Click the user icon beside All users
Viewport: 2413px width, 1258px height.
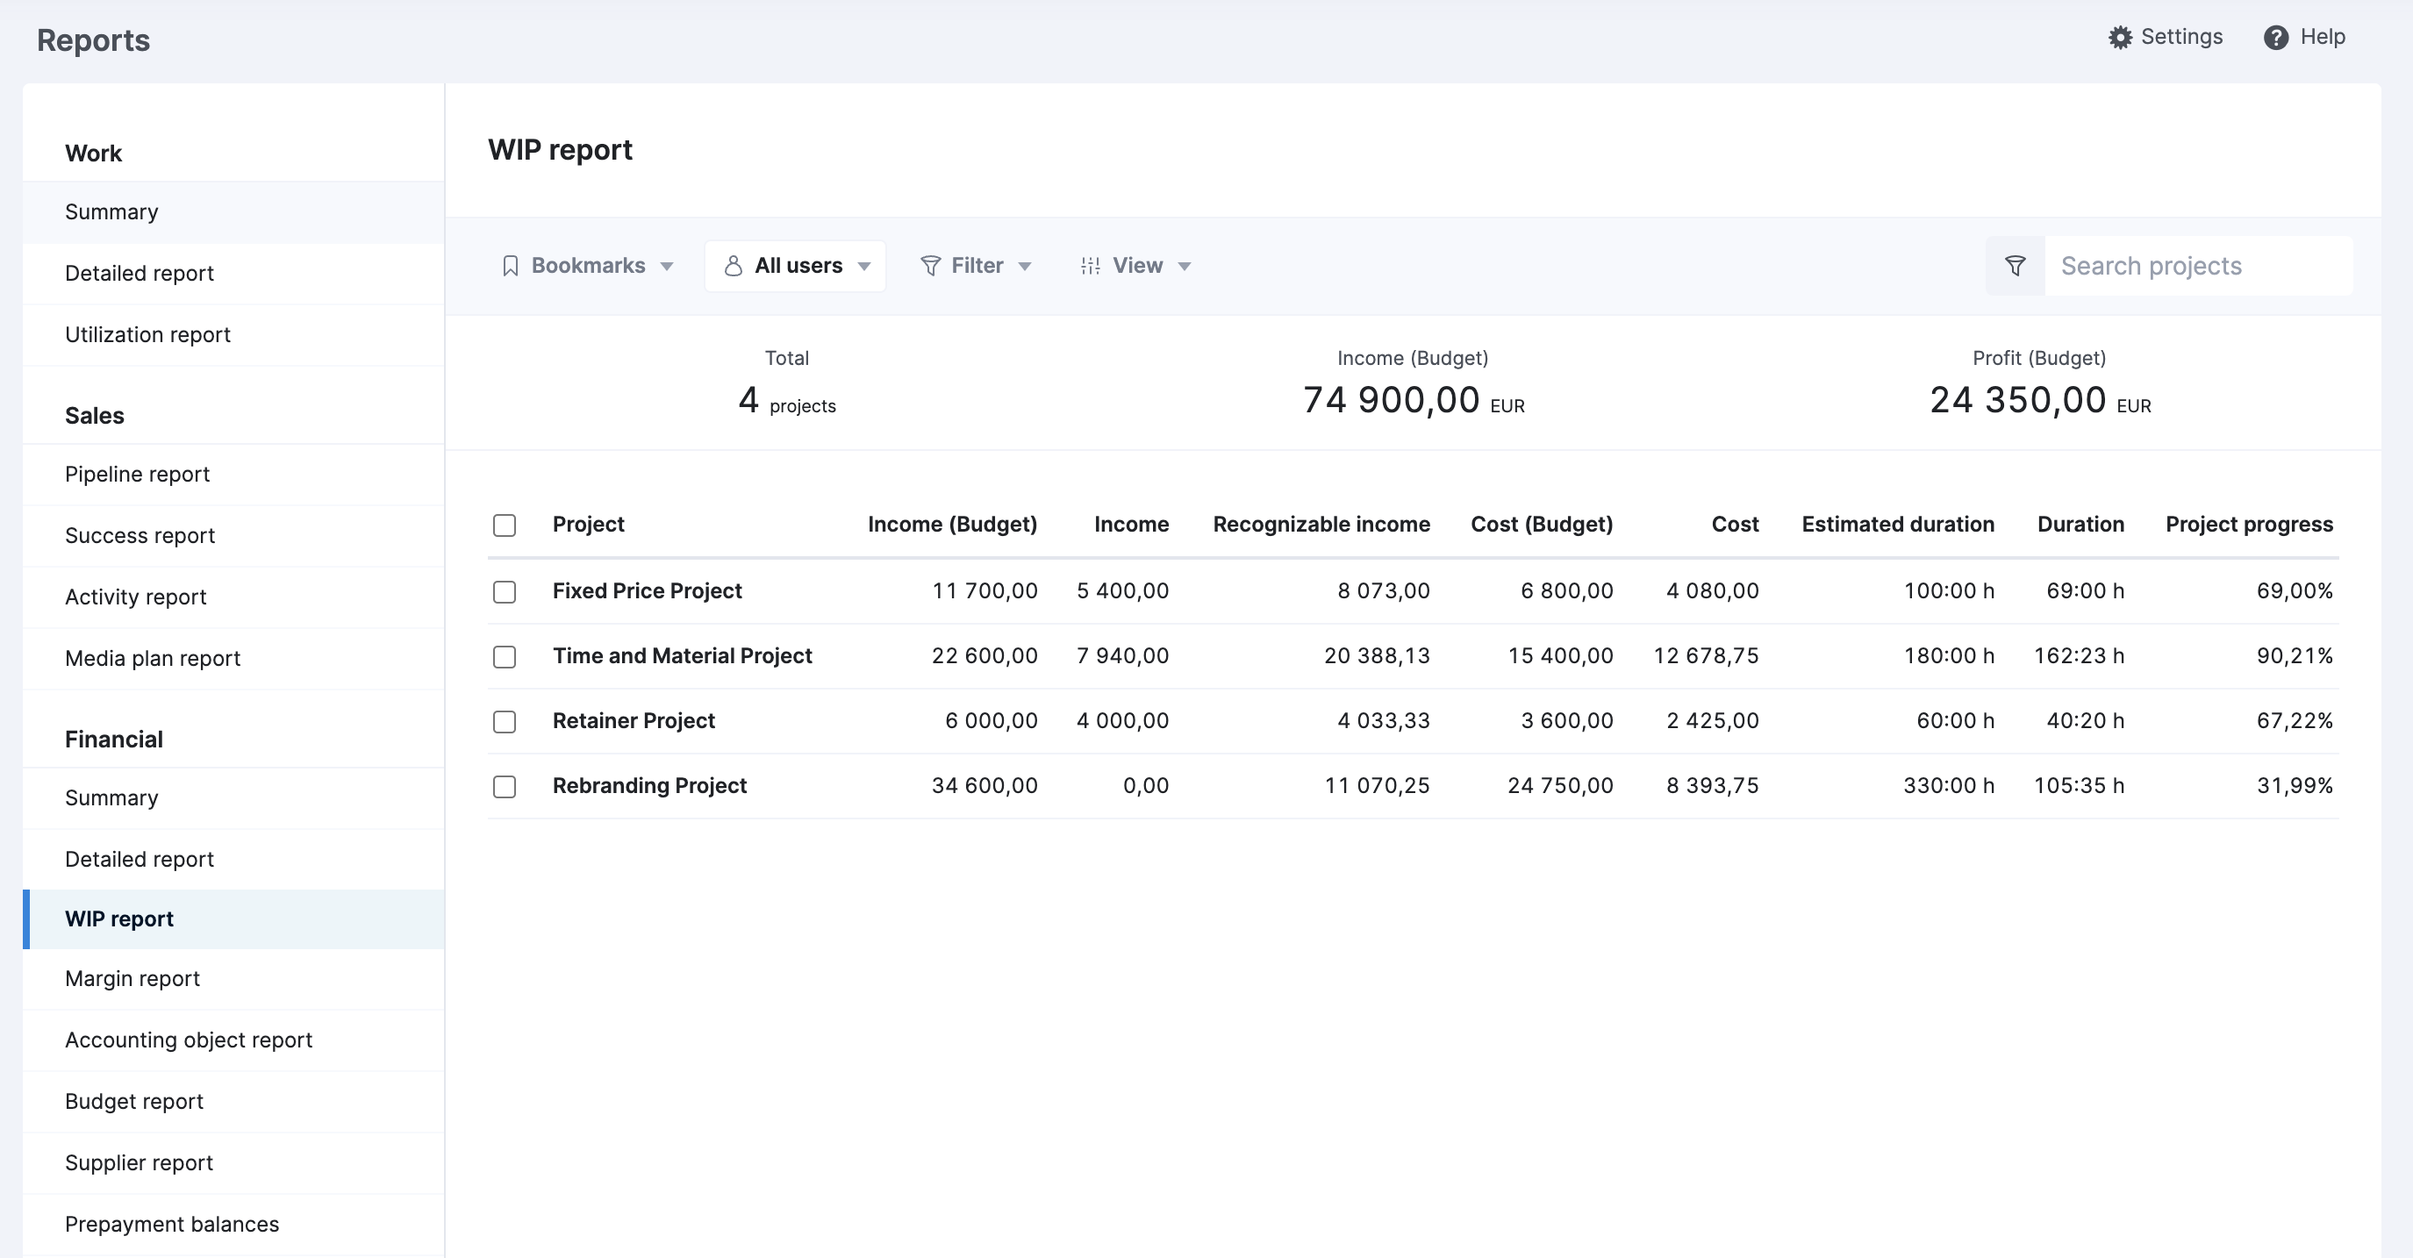[734, 266]
